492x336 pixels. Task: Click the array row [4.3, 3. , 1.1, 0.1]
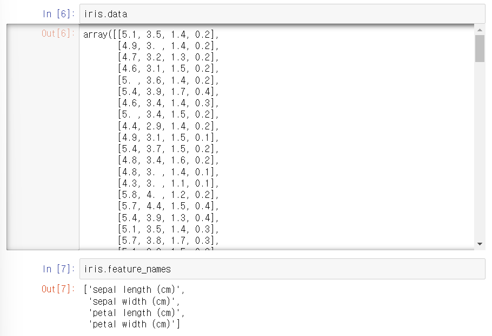point(168,183)
